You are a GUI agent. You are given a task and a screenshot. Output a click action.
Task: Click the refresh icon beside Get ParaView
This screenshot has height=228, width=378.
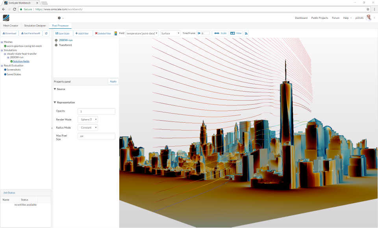46,33
